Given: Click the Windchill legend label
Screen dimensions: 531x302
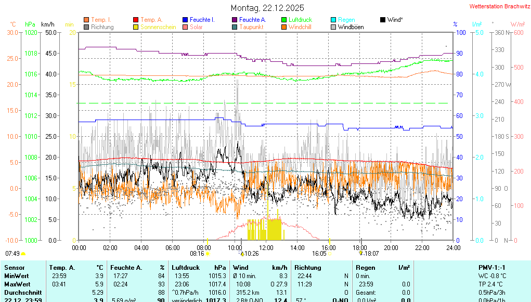Looking at the screenshot, I should click(x=300, y=27).
